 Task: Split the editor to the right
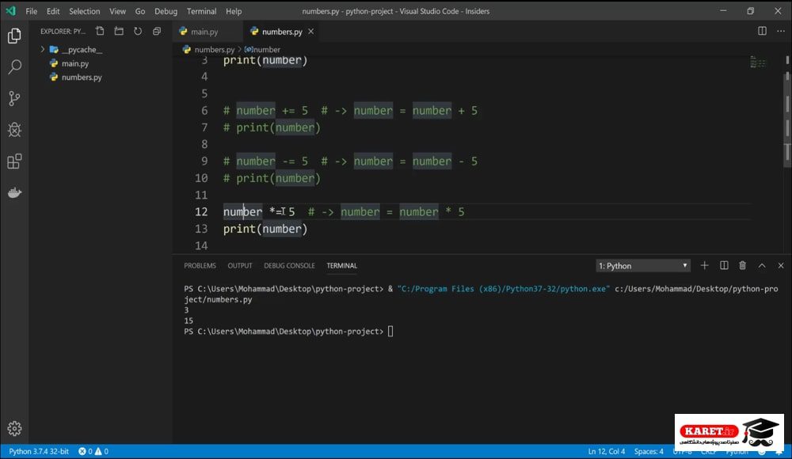tap(762, 32)
